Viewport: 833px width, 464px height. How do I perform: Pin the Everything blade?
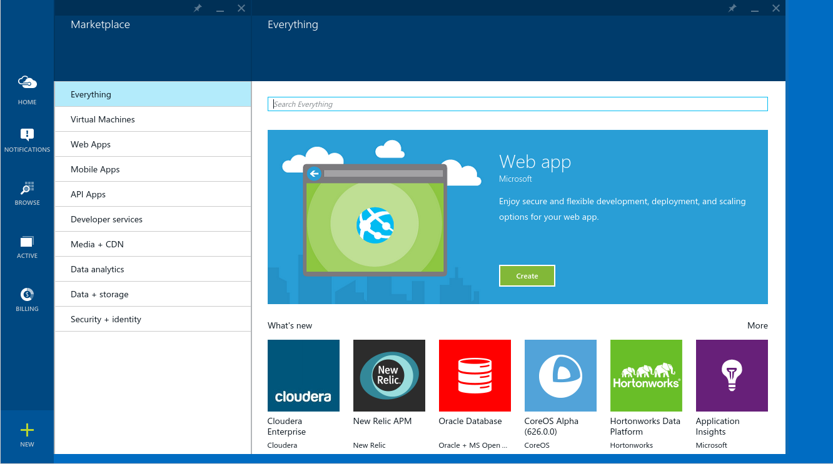coord(732,8)
